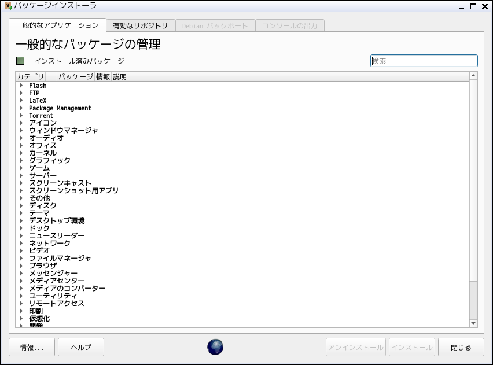Expand the オーディオ category
Viewport: 493px width, 365px height.
(21, 138)
